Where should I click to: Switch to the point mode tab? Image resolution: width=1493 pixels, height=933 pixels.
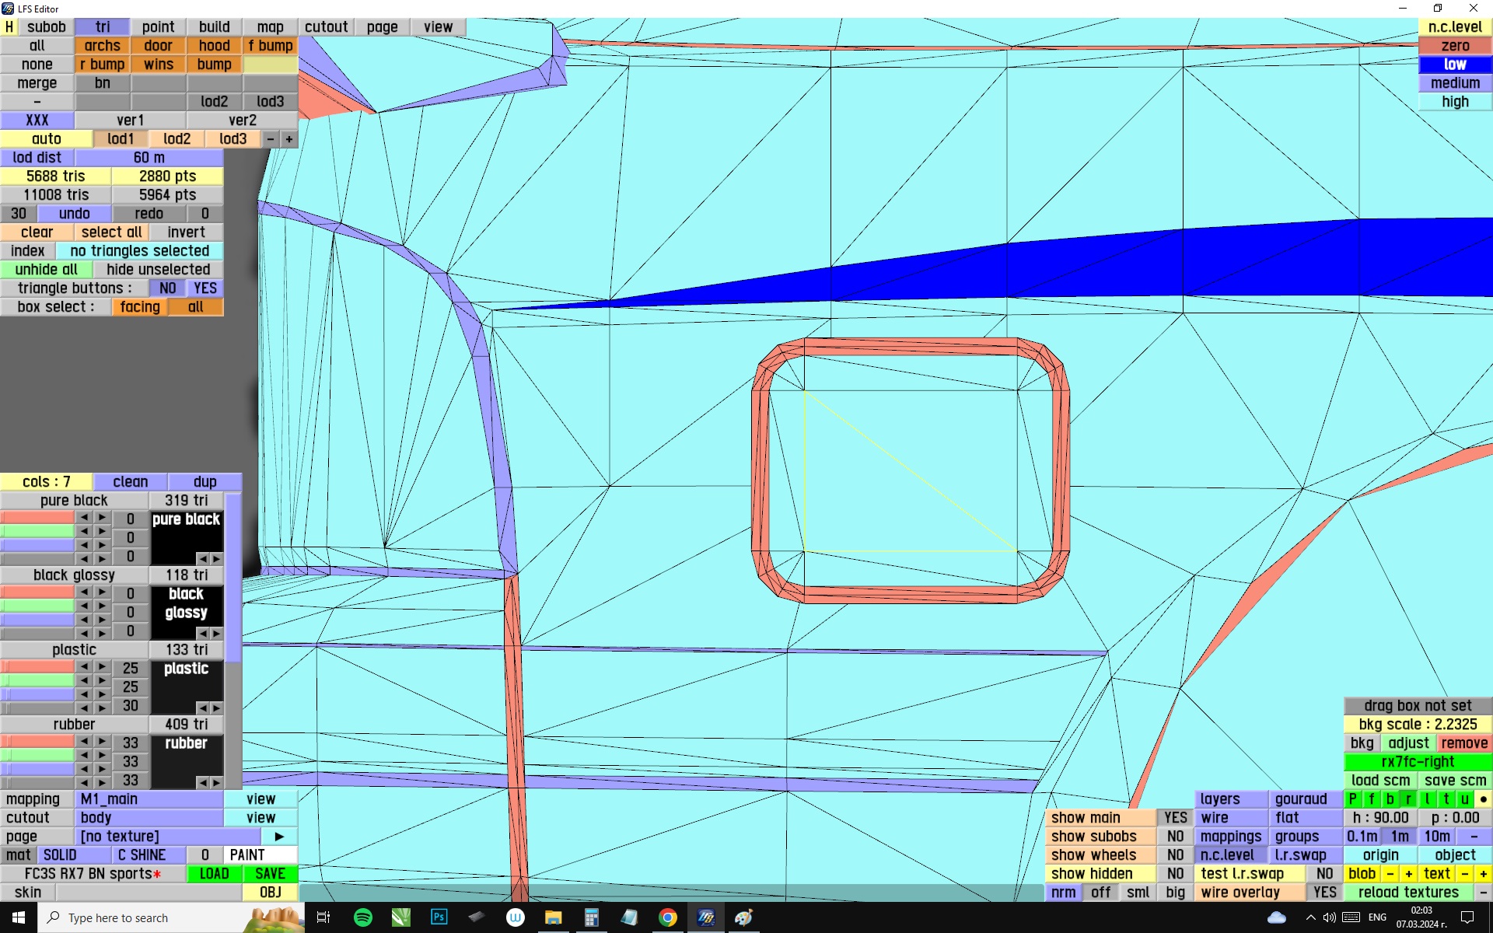click(158, 27)
